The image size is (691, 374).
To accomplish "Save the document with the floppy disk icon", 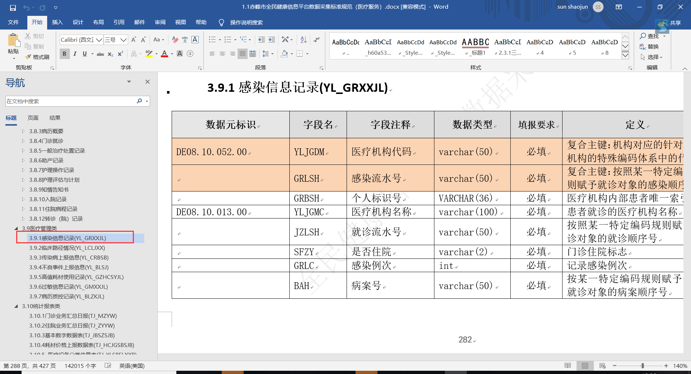I will [13, 7].
